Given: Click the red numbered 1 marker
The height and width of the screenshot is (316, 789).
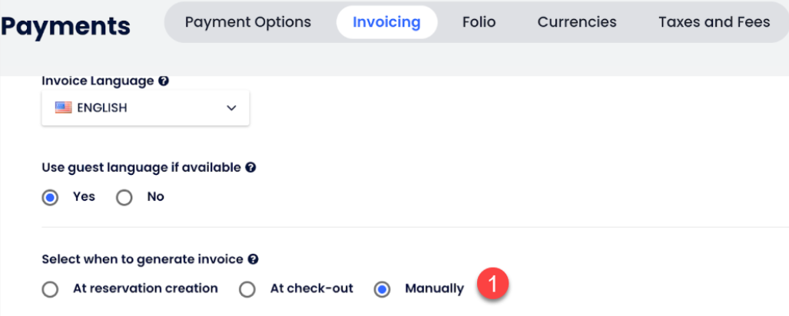Looking at the screenshot, I should (x=492, y=284).
